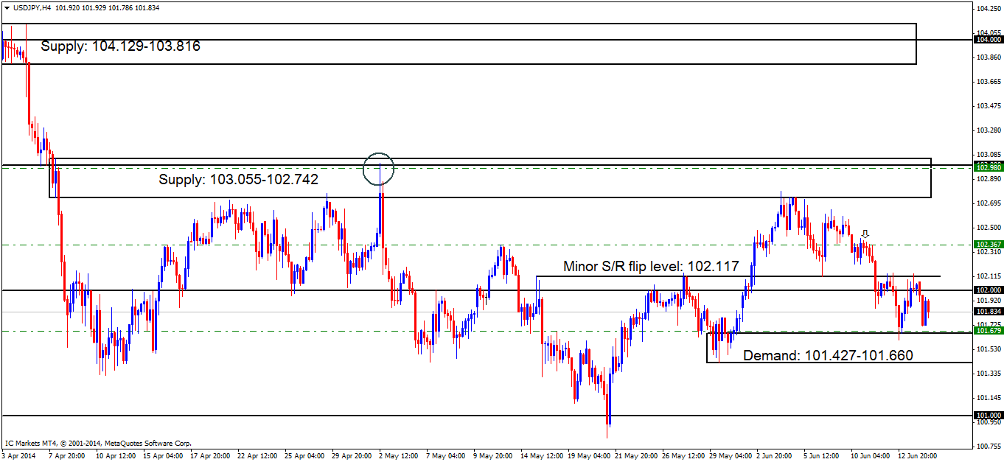Screen dimensions: 1004x462
Task: Click the '7 May 04:00' time label
Action: tap(447, 456)
